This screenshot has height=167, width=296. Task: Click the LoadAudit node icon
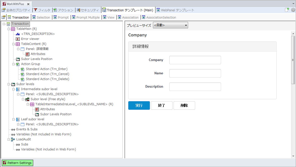click(x=13, y=139)
